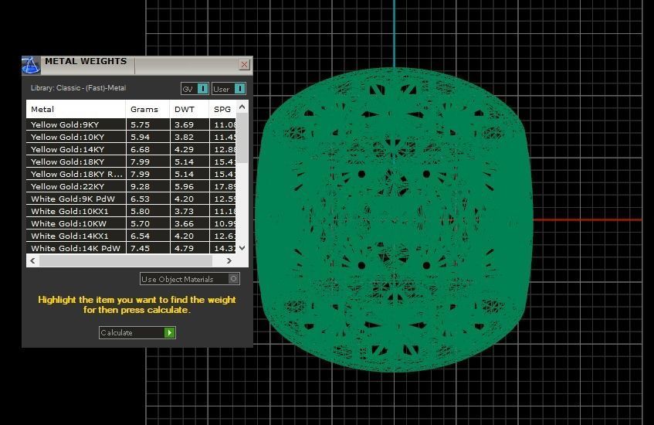The width and height of the screenshot is (654, 425).
Task: Select the Yellow Gold:10KY row
Action: pyautogui.click(x=131, y=137)
